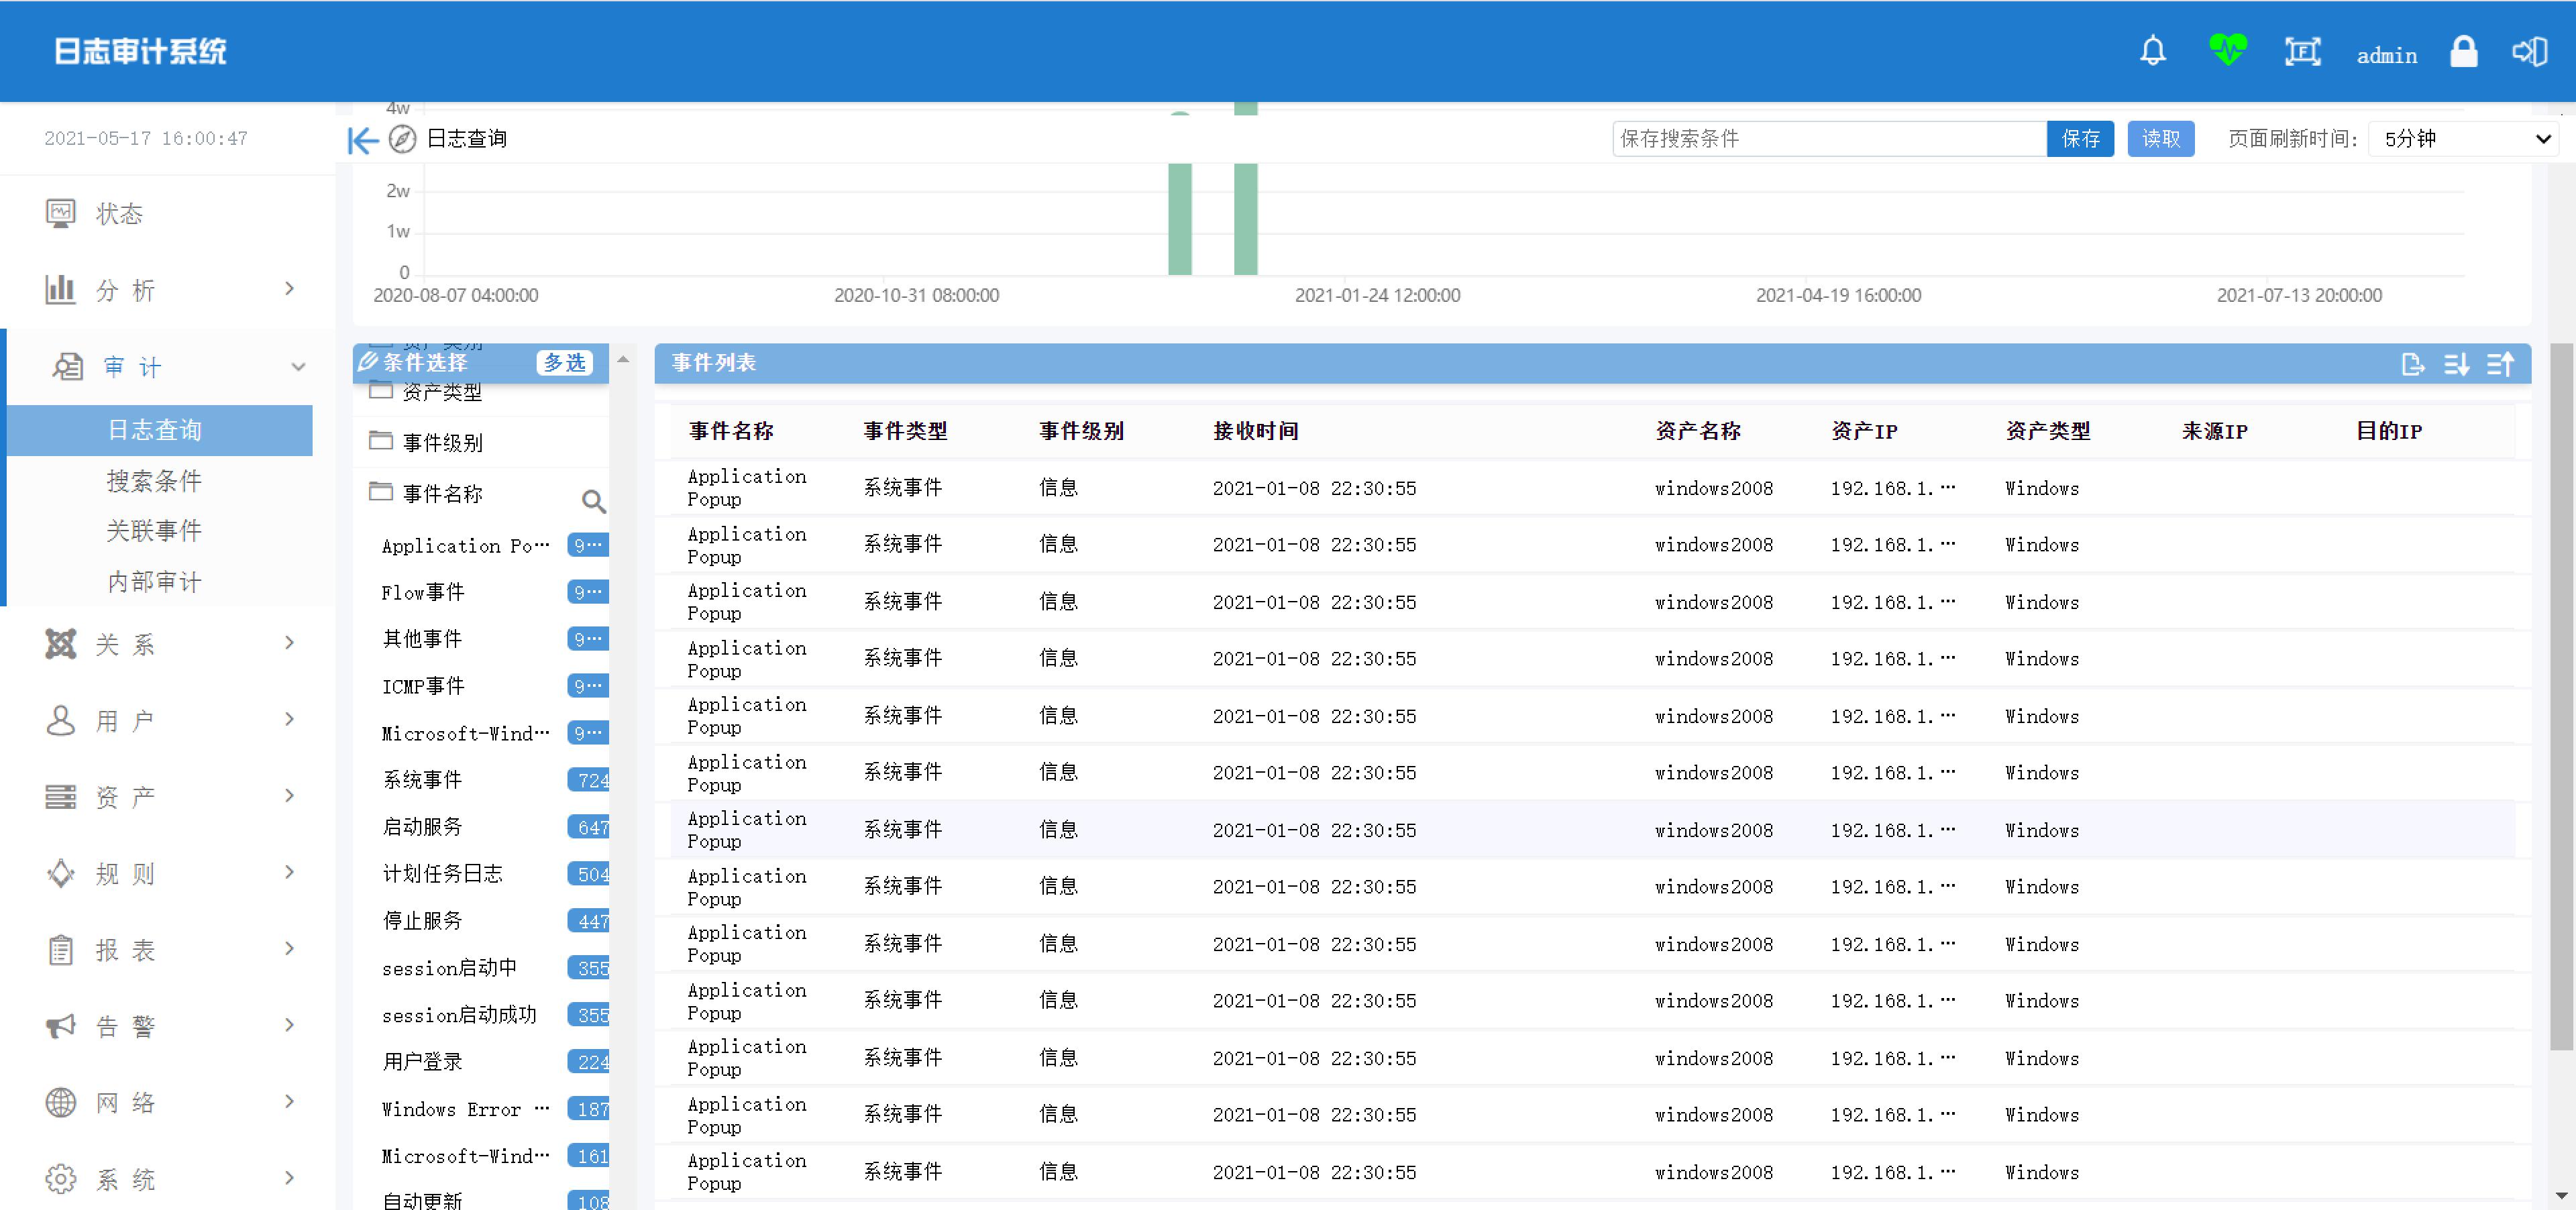This screenshot has width=2576, height=1210.
Task: Click the 关系 relationship icon
Action: [60, 644]
